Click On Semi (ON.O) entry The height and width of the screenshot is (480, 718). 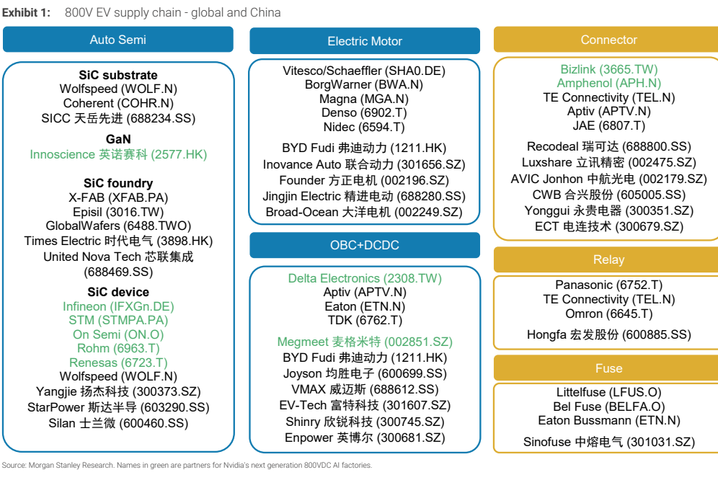pyautogui.click(x=118, y=335)
